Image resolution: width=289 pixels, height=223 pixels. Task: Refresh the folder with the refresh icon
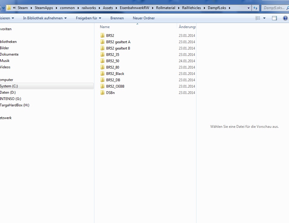pyautogui.click(x=255, y=8)
